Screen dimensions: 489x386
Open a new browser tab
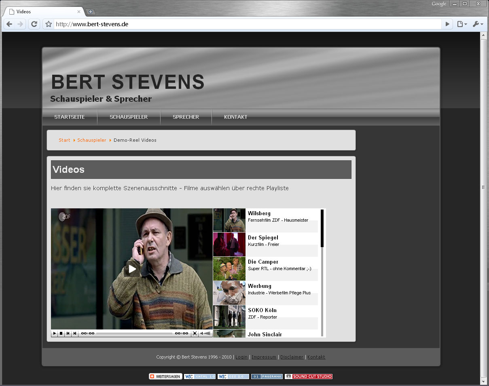click(x=91, y=12)
